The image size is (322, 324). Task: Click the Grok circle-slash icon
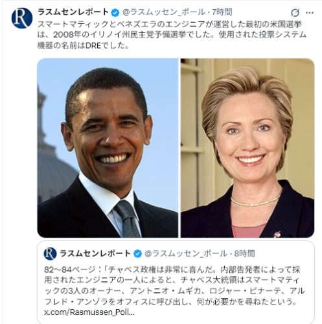(295, 12)
